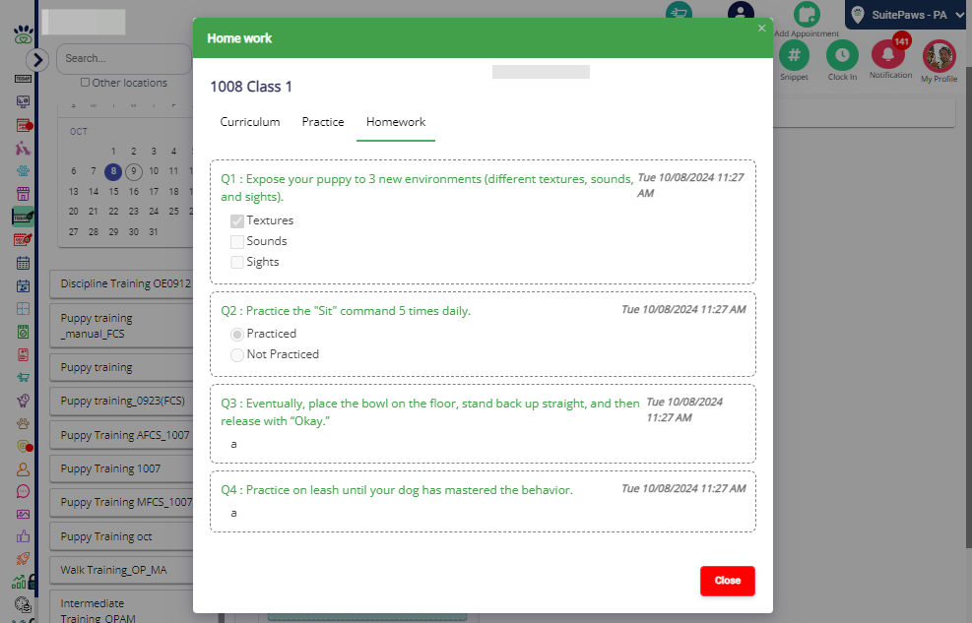
Task: Open the green growth chart sidebar icon
Action: pos(20,582)
